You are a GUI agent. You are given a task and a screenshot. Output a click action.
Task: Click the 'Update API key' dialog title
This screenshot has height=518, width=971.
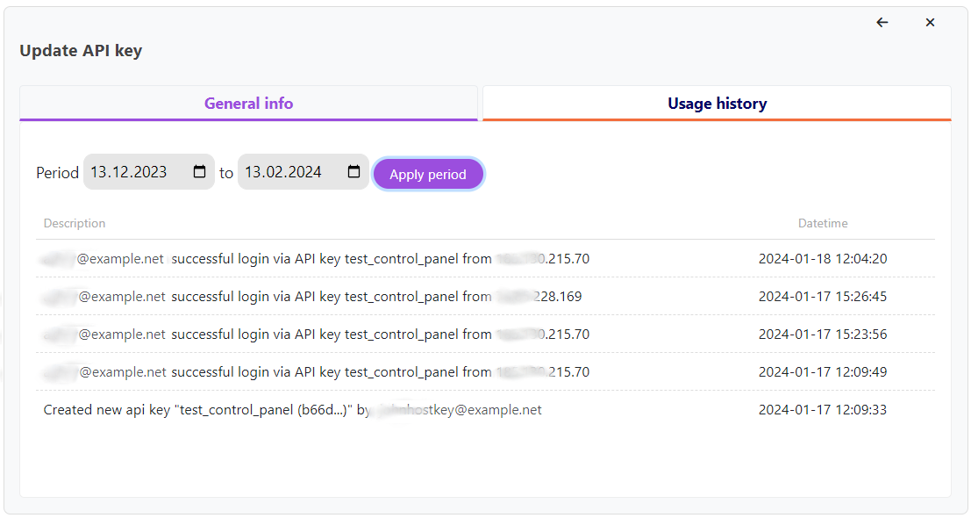coord(81,51)
